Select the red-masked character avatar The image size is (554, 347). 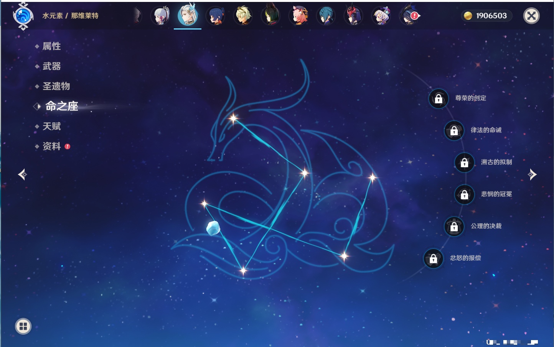tap(353, 16)
